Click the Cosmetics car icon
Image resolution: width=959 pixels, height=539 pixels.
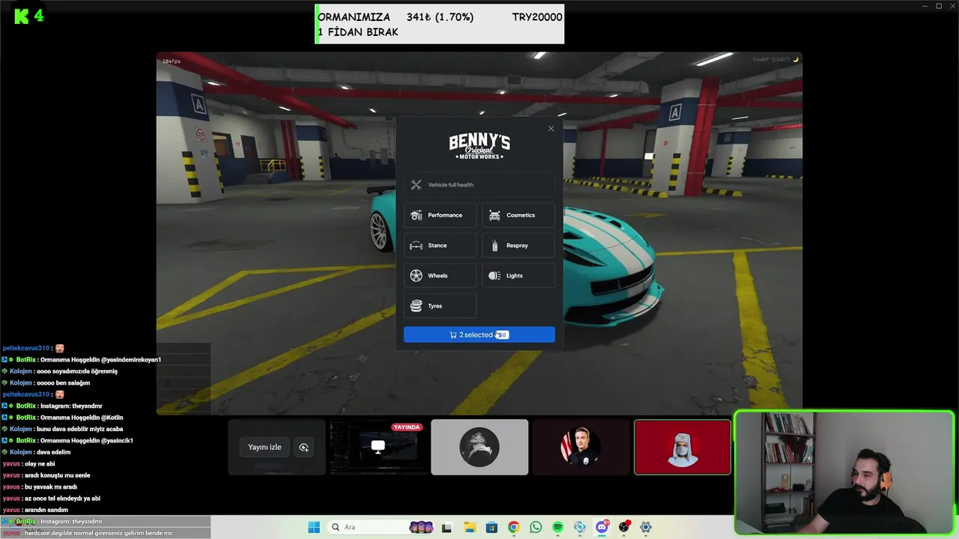point(494,215)
